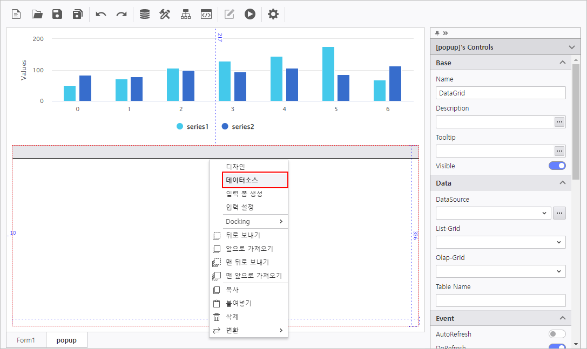Open the DataSource dropdown
The height and width of the screenshot is (349, 587).
[493, 213]
